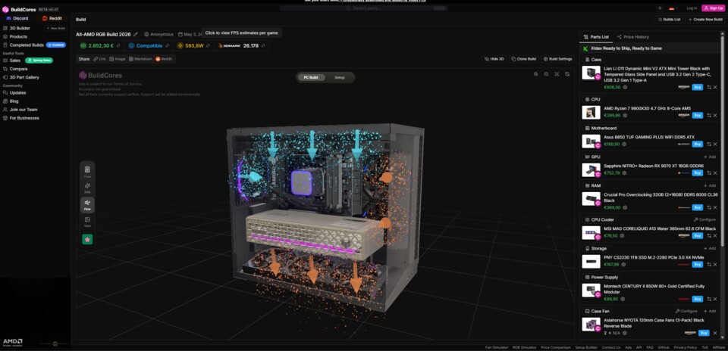Open the Reddit link in the sidebar
This screenshot has width=728, height=351.
click(52, 18)
